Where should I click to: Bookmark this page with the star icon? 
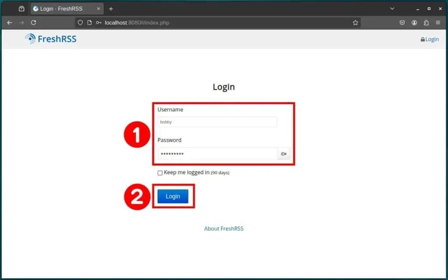(x=355, y=23)
